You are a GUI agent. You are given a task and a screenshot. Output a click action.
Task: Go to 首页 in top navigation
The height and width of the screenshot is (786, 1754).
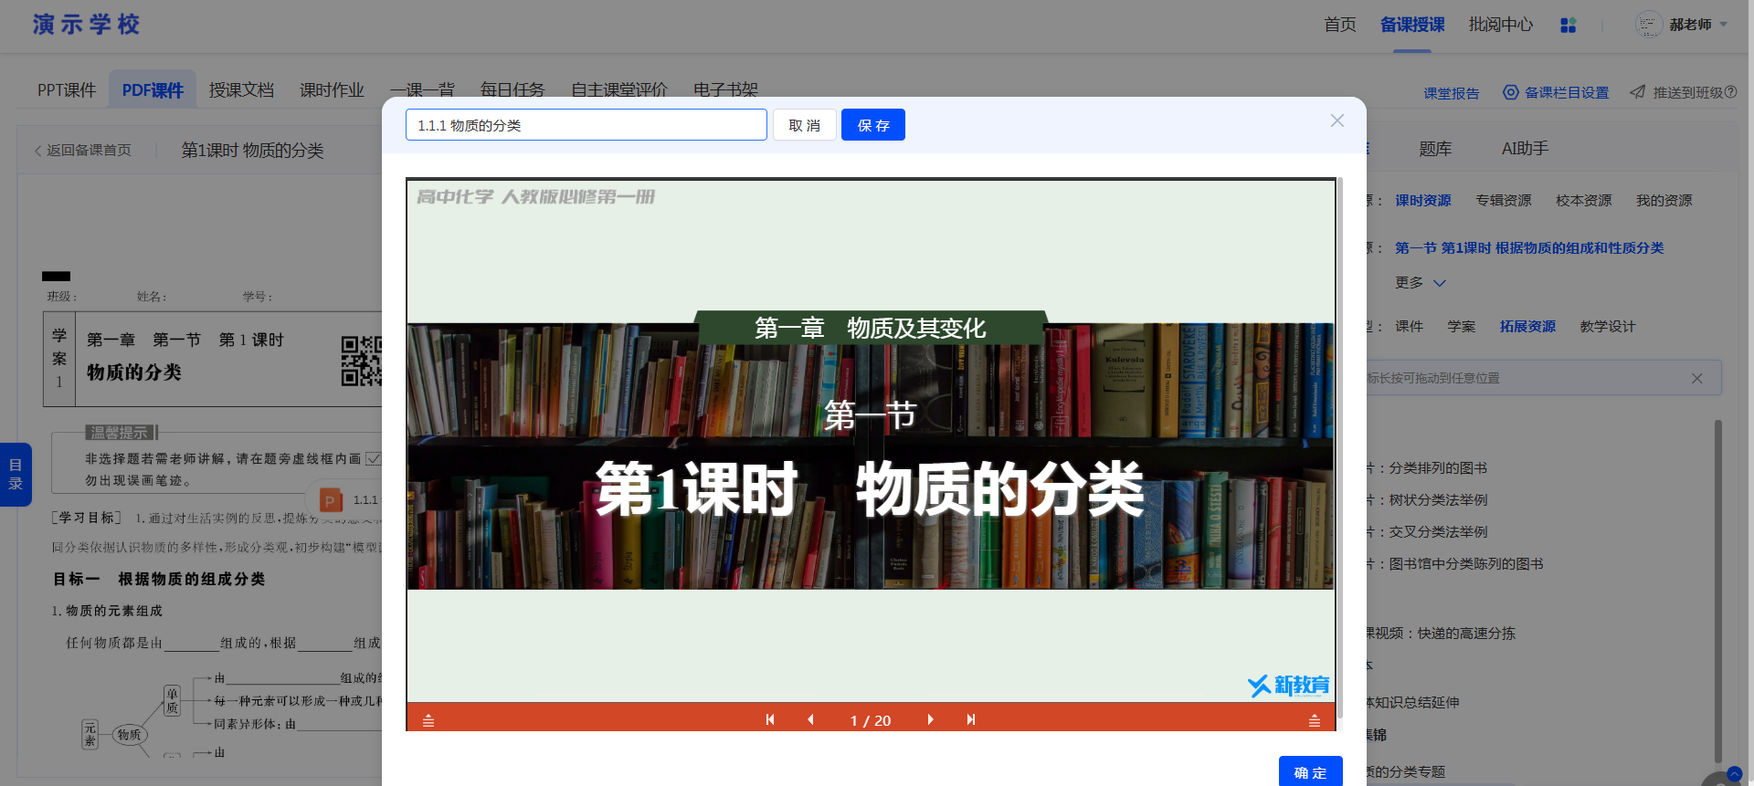1340,25
